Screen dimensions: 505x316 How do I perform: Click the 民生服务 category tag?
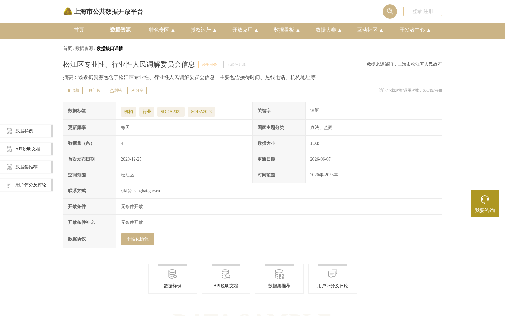pyautogui.click(x=209, y=64)
